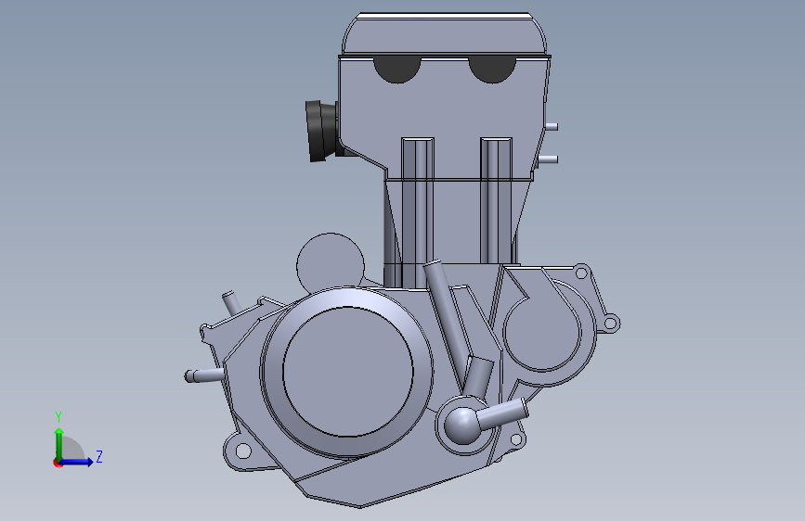
Task: Select the right dark semicircular cutout under the valve cover
Action: click(x=492, y=70)
